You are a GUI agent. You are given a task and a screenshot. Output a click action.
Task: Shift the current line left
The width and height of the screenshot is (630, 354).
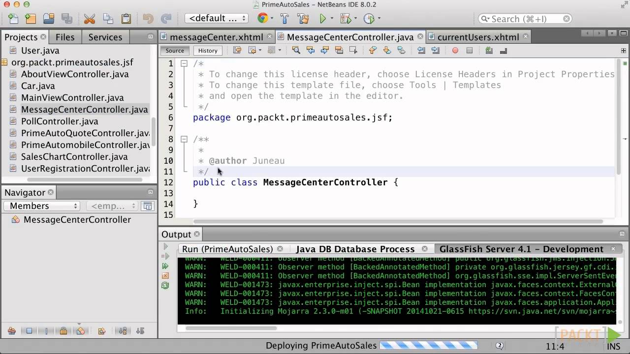421,50
